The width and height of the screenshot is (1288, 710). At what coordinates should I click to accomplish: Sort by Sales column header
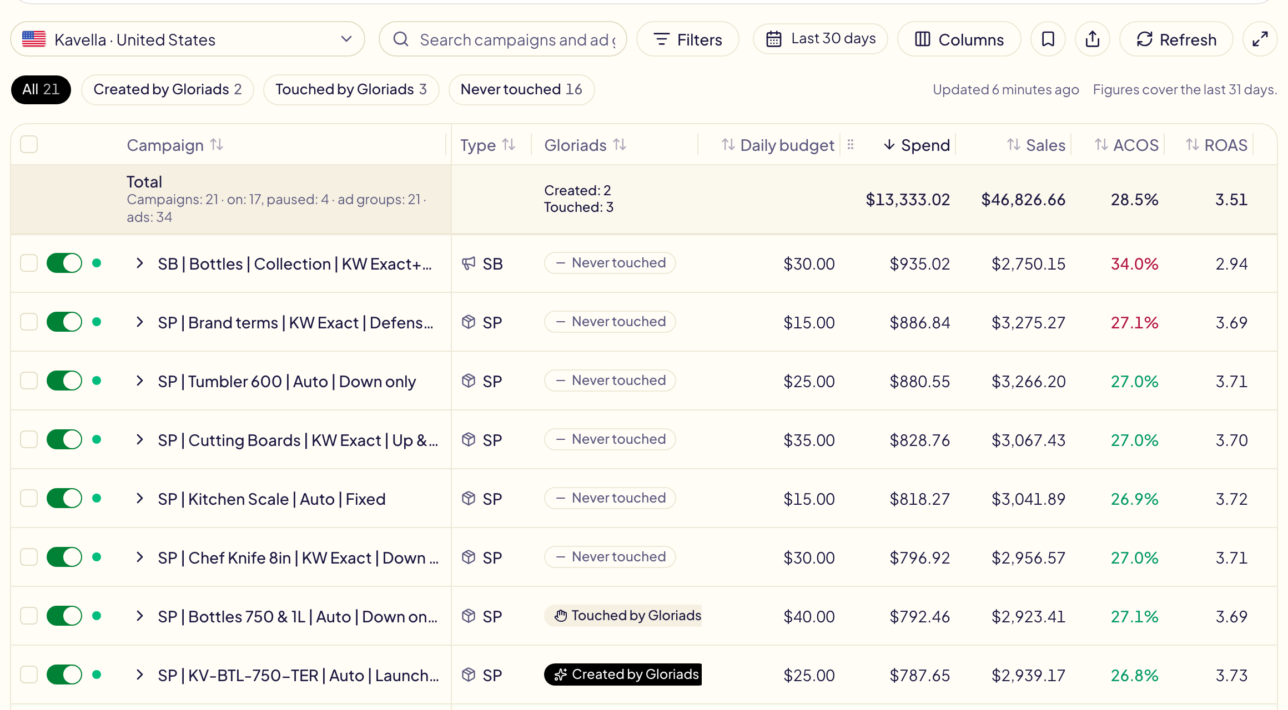(1036, 145)
